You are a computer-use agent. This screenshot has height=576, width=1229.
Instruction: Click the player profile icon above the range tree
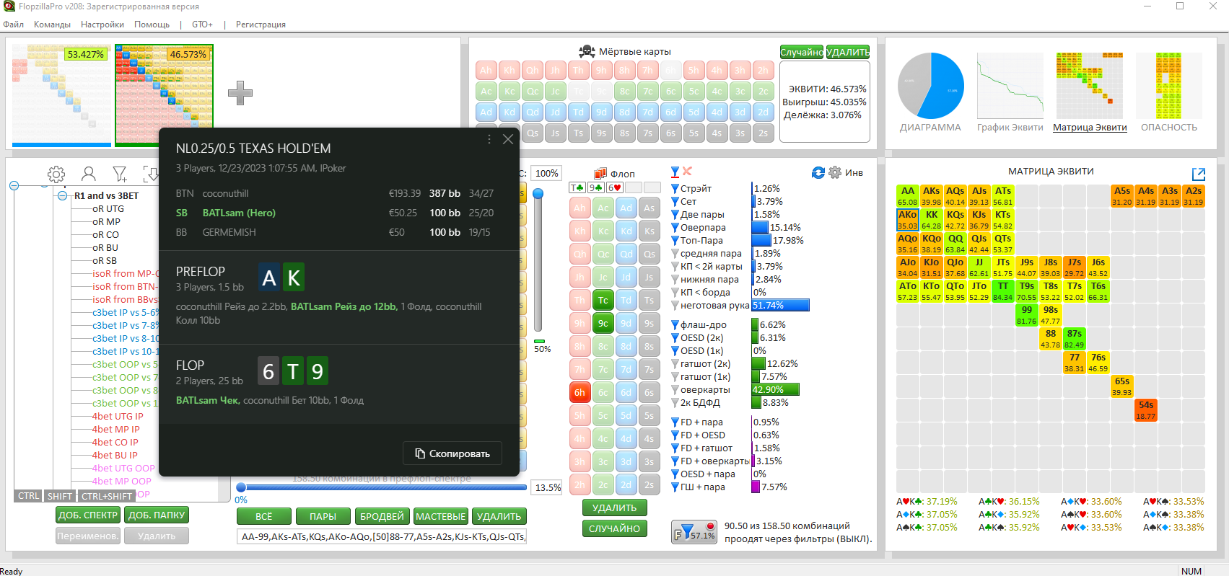89,174
